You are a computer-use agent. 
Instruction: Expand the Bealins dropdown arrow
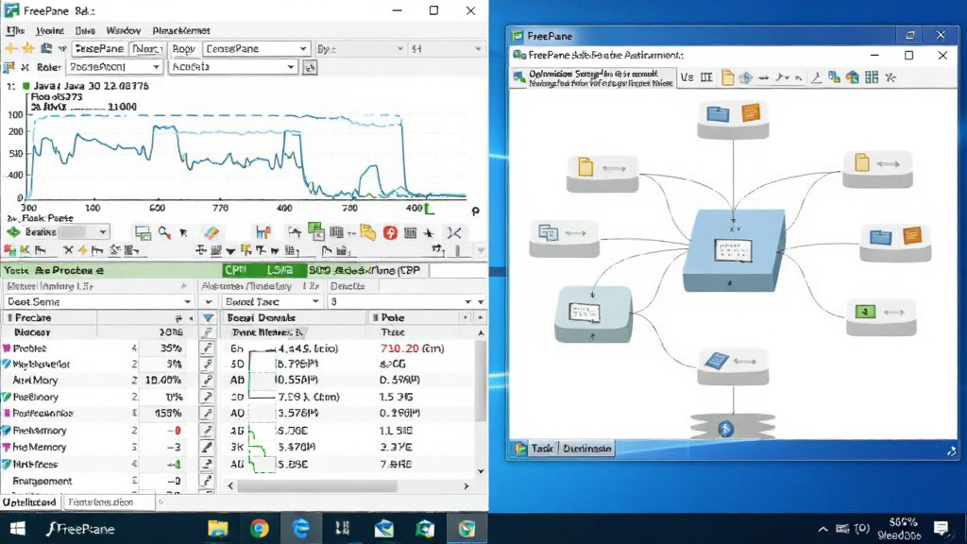[x=102, y=232]
